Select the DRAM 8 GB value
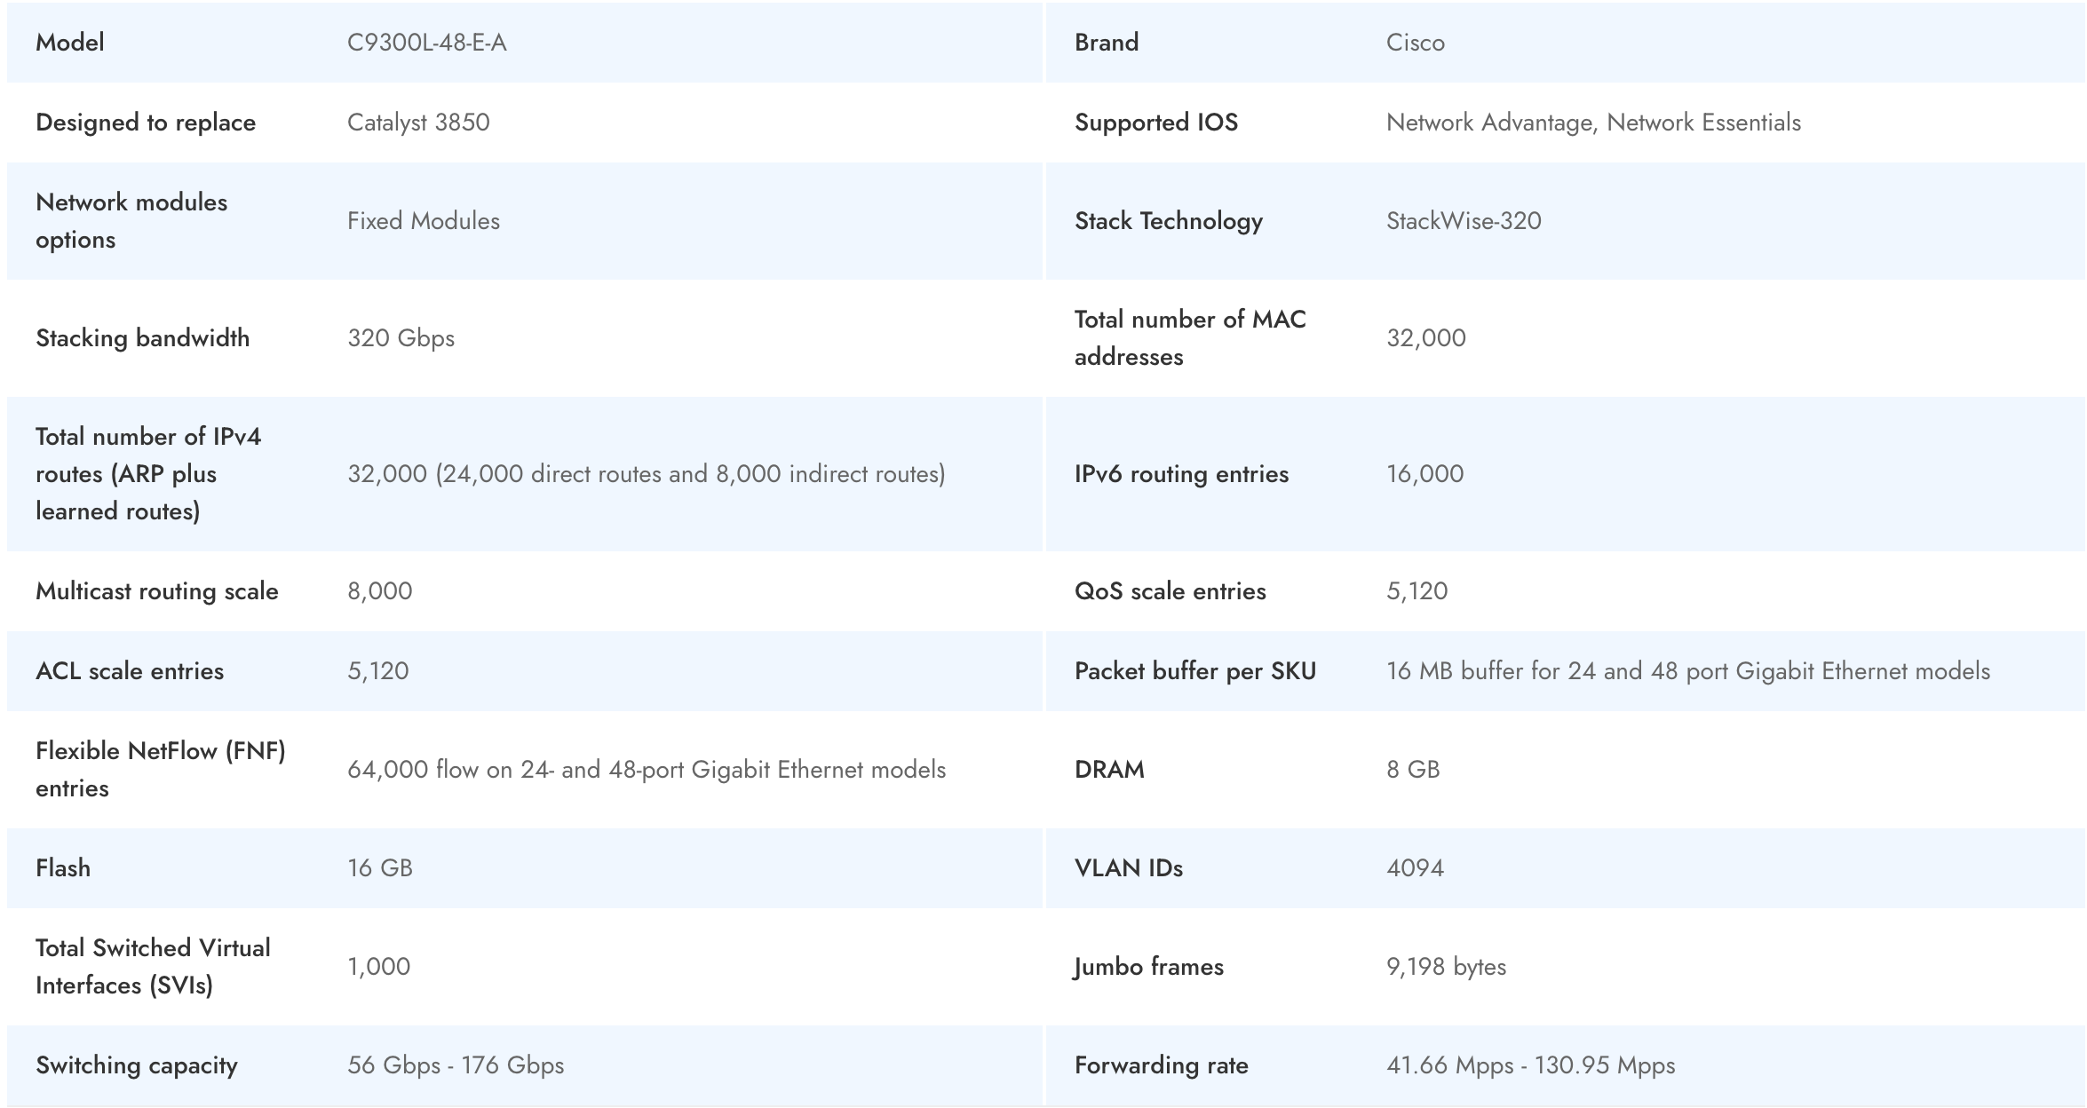2087x1108 pixels. coord(1413,770)
